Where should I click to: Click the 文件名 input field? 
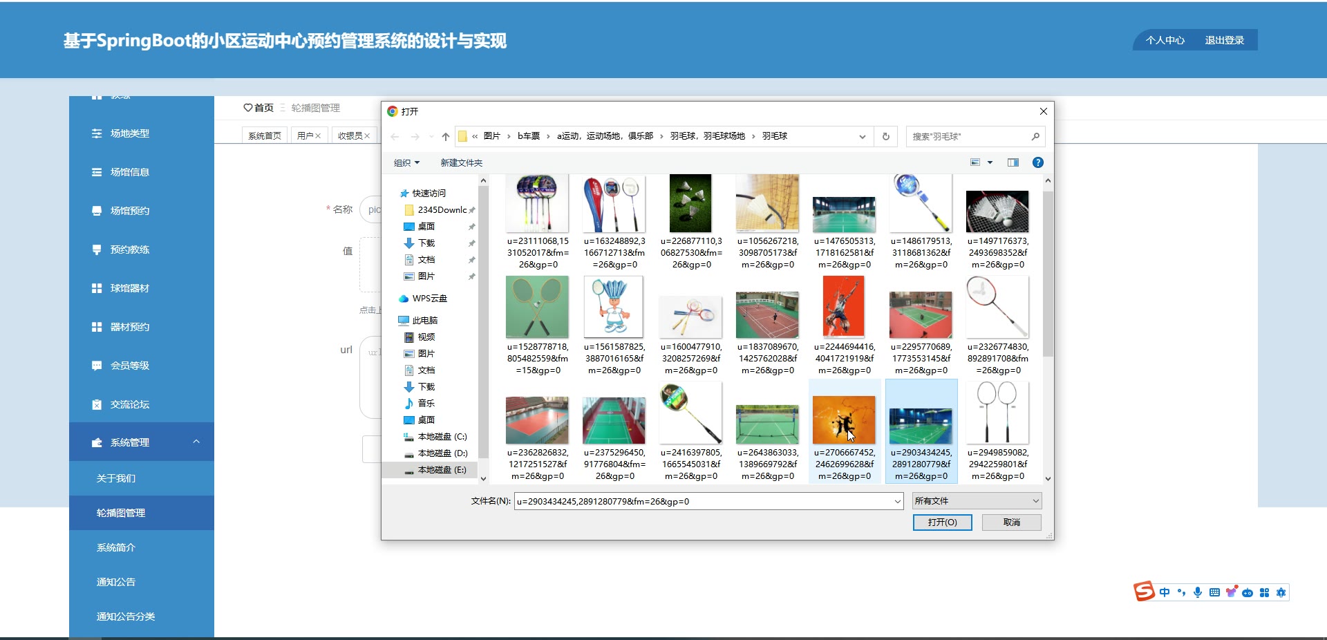click(703, 502)
